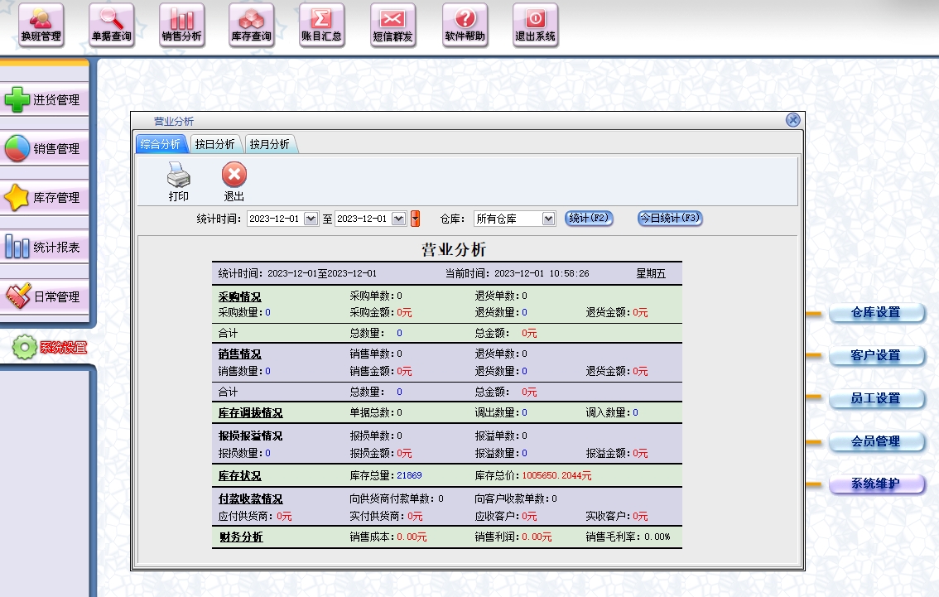Switch to the 按月分析 tab
Screen dimensions: 939x597
270,144
